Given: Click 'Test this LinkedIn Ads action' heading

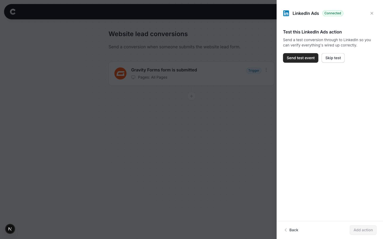Looking at the screenshot, I should (312, 32).
